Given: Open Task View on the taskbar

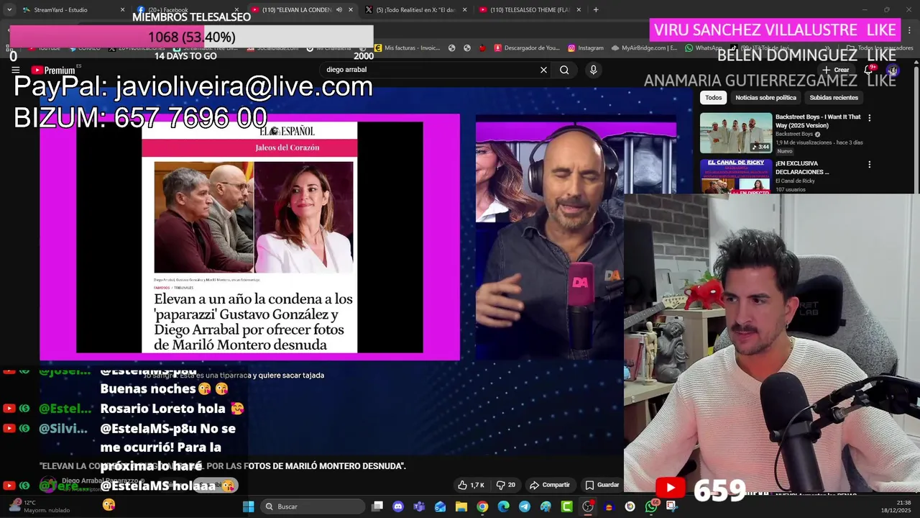Looking at the screenshot, I should (377, 506).
